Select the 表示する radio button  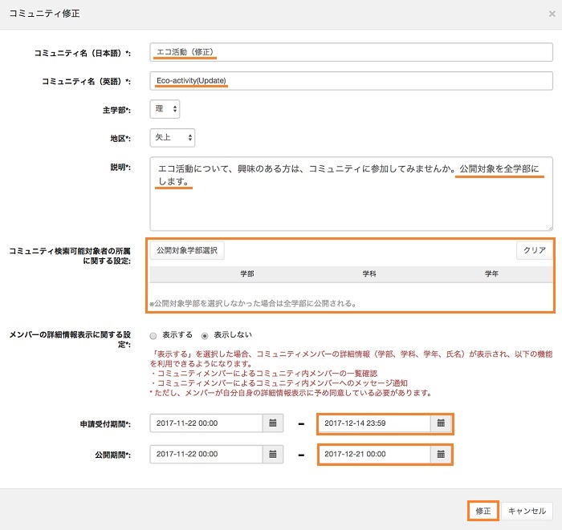(x=153, y=336)
